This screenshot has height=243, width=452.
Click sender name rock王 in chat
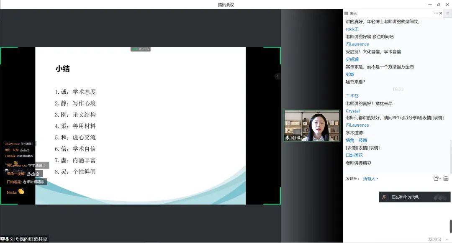click(x=352, y=29)
